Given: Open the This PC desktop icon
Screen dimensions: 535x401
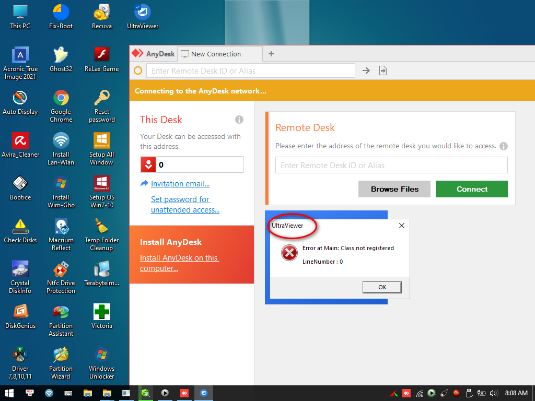Looking at the screenshot, I should 20,17.
